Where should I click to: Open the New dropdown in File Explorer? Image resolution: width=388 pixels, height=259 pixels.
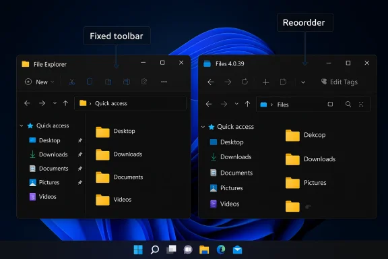(x=39, y=82)
